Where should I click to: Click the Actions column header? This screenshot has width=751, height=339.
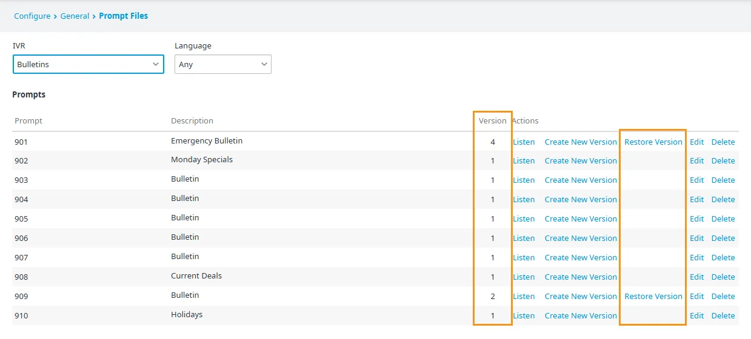tap(526, 121)
